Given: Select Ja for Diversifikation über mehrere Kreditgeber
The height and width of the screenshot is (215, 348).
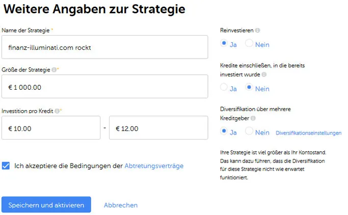Looking at the screenshot, I should coord(224,131).
